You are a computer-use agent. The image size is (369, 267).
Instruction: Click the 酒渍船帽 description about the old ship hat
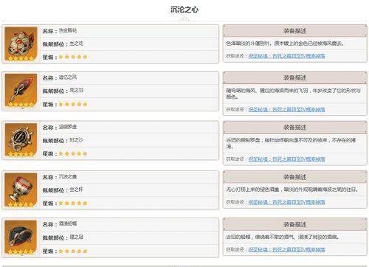pos(283,237)
